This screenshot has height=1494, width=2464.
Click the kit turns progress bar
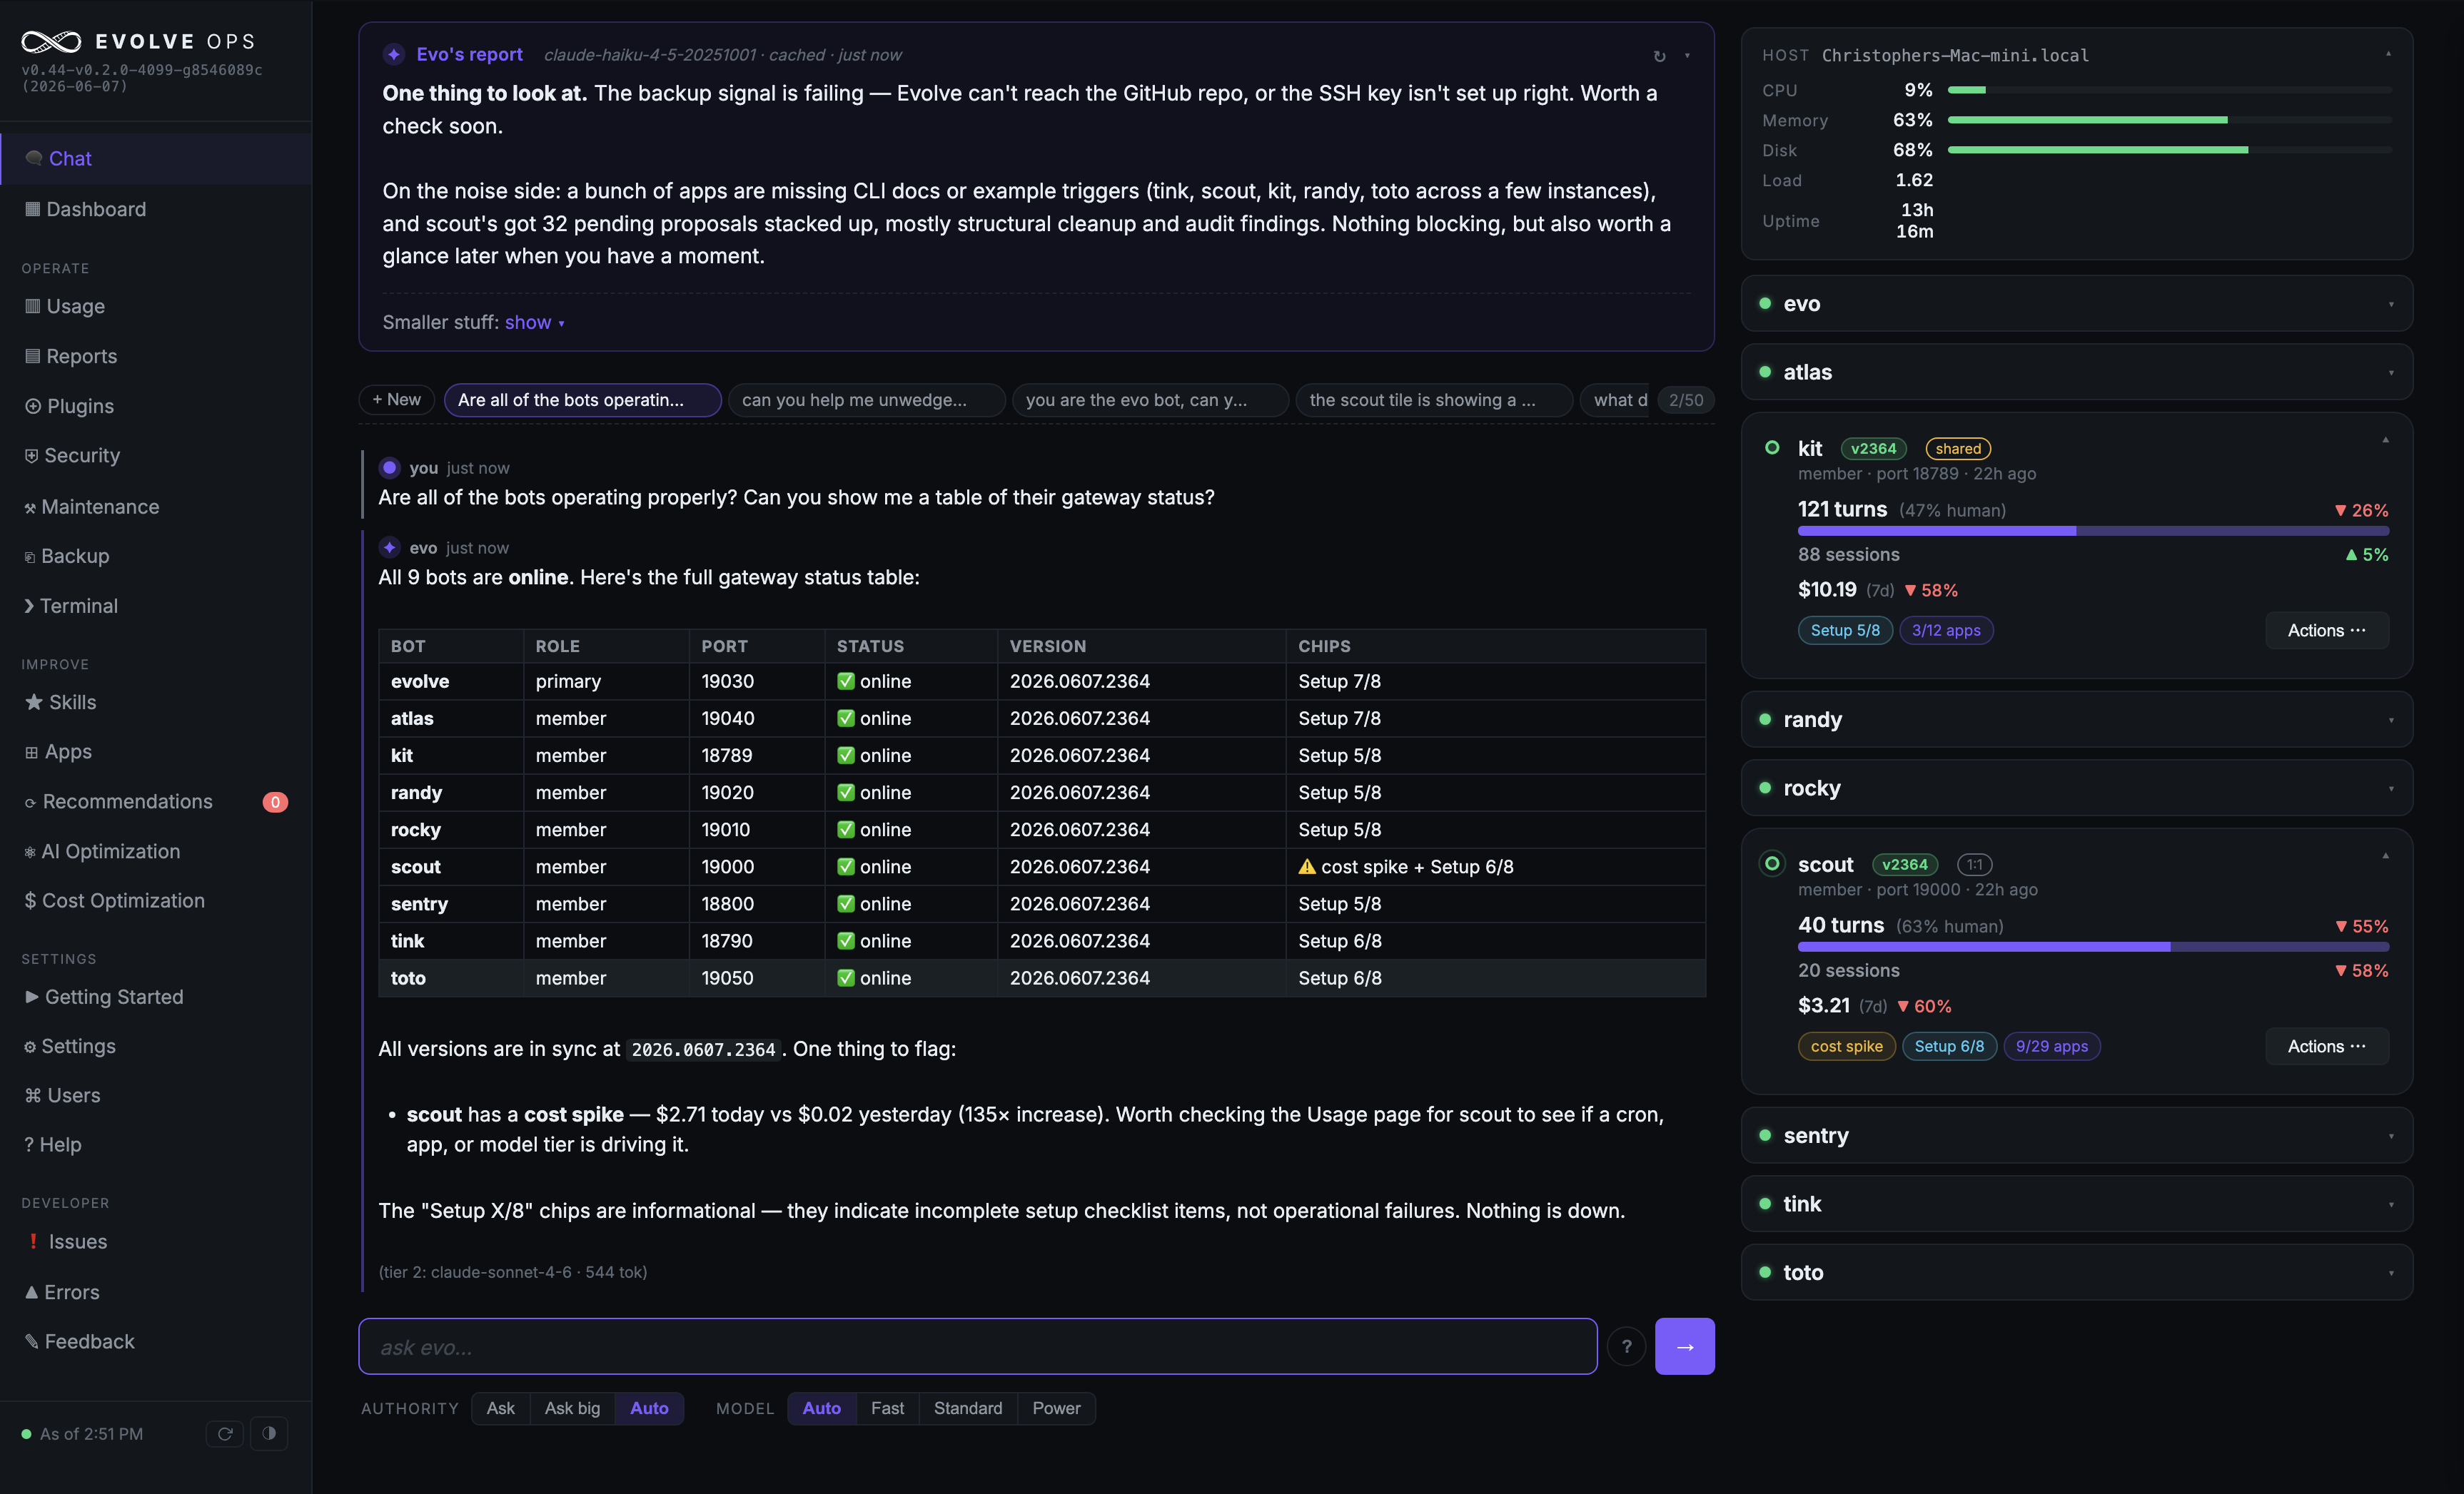[2093, 532]
